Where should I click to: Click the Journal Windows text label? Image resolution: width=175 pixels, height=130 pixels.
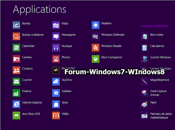click(x=161, y=57)
